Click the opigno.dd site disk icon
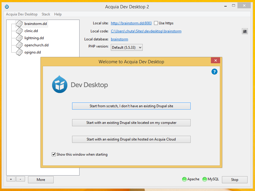This screenshot has width=255, height=191. coord(19,52)
